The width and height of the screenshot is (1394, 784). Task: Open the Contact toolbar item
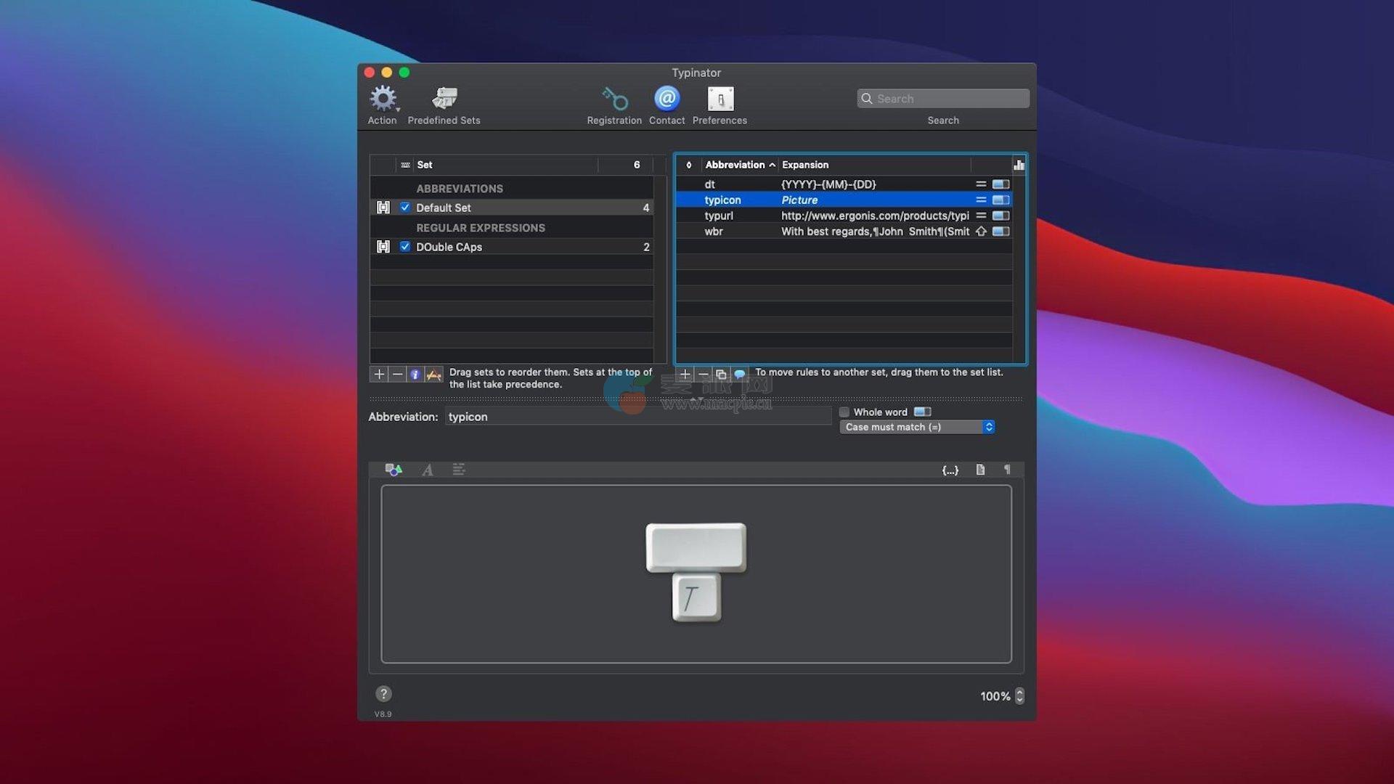[x=667, y=99]
